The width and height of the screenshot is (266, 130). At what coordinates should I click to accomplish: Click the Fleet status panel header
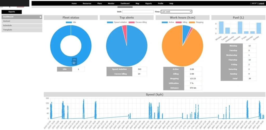(x=71, y=18)
